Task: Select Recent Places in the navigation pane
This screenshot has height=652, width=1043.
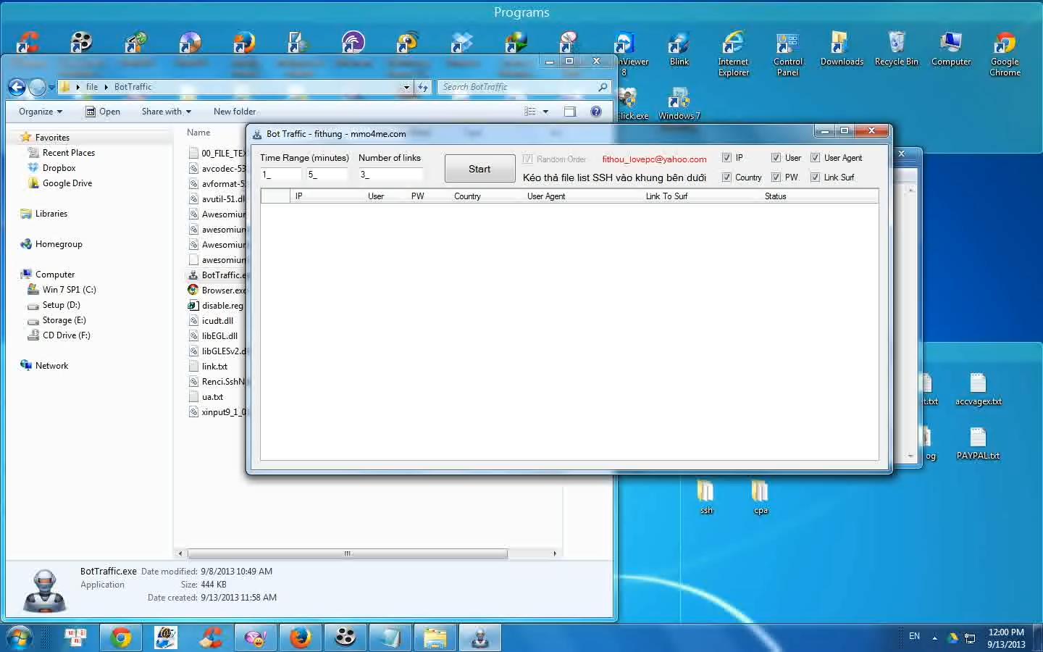Action: tap(68, 153)
